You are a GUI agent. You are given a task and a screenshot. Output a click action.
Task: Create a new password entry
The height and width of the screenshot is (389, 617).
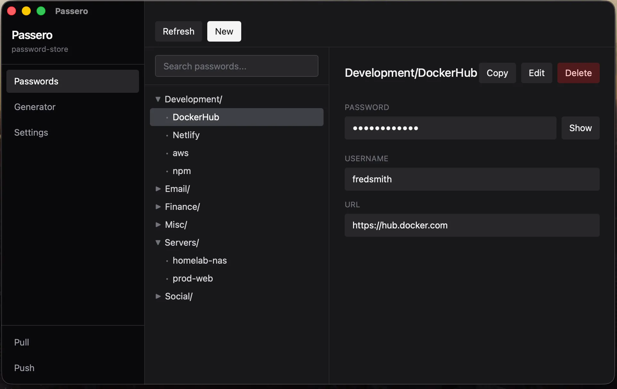224,31
